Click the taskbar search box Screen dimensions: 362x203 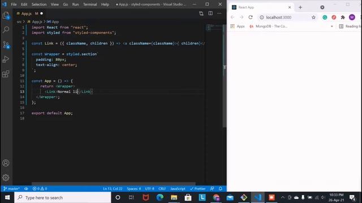(x=63, y=197)
